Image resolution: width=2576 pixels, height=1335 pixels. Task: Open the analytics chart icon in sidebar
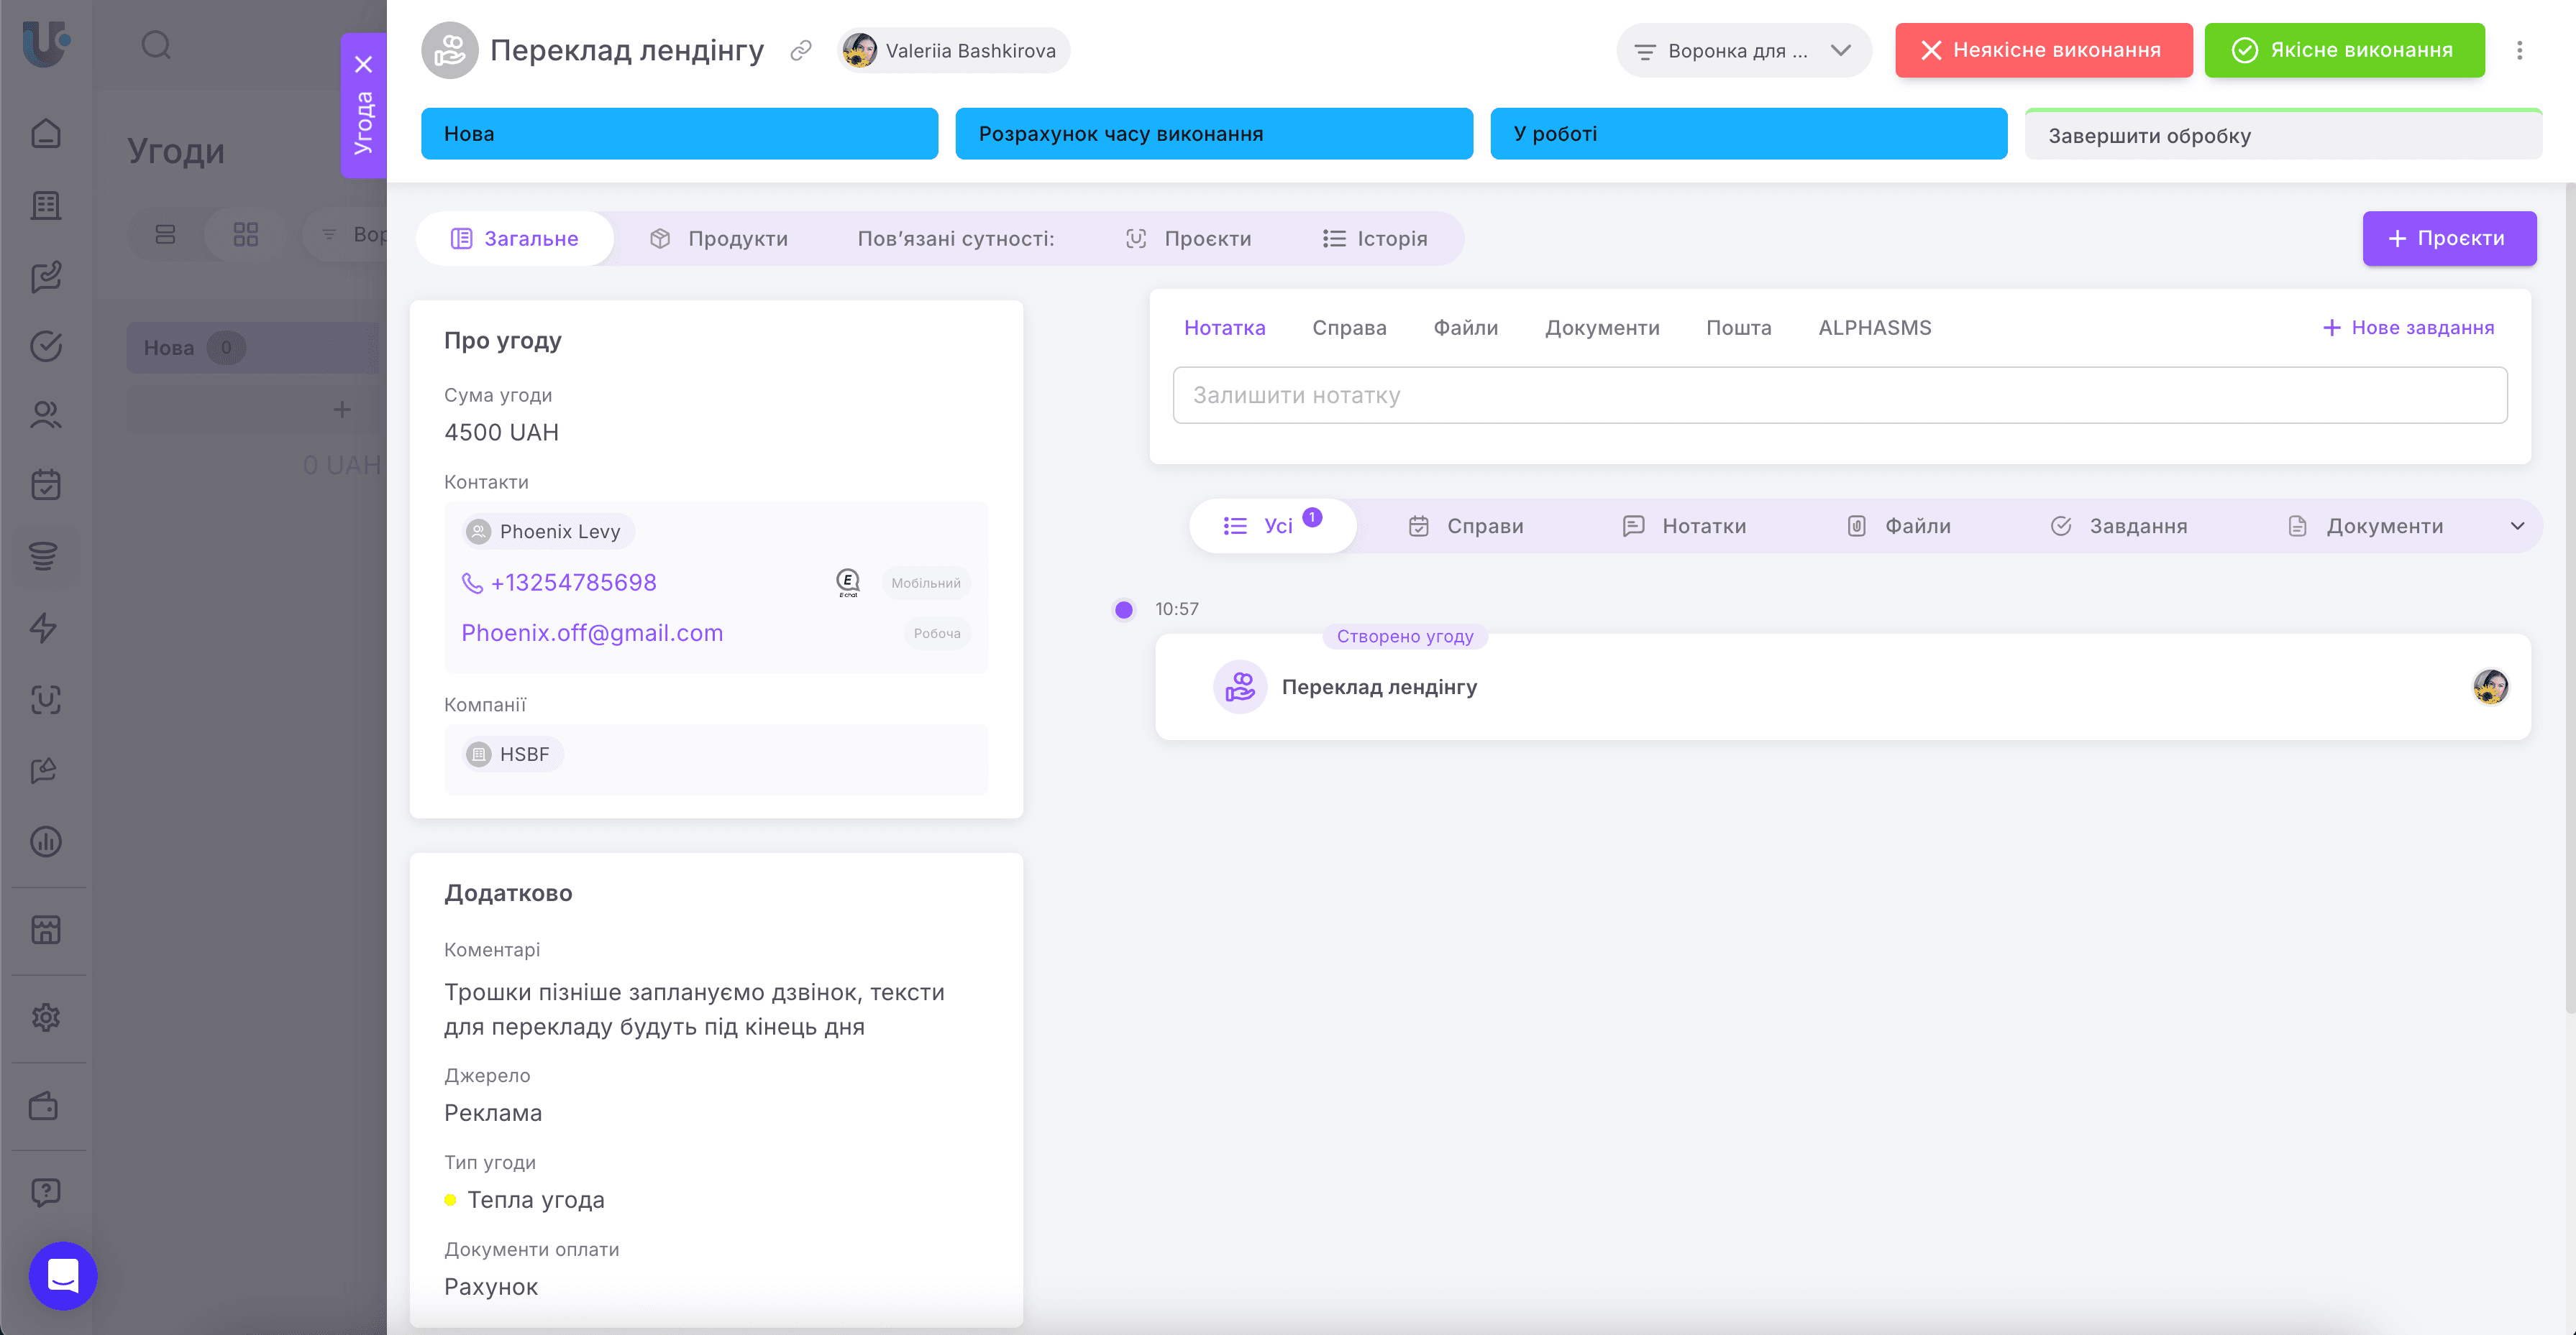[x=46, y=841]
